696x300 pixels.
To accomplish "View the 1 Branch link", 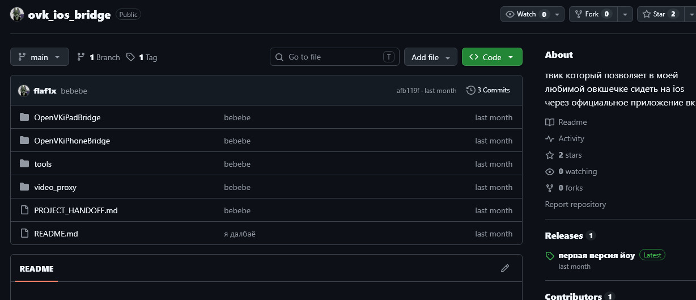I will (99, 57).
